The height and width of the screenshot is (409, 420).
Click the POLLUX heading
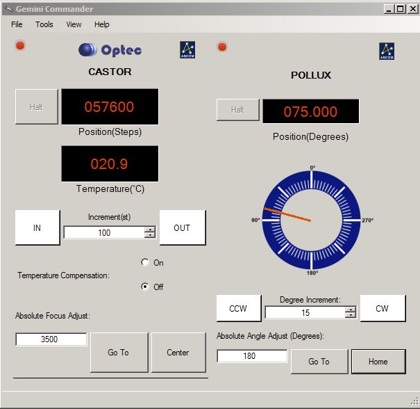point(311,75)
